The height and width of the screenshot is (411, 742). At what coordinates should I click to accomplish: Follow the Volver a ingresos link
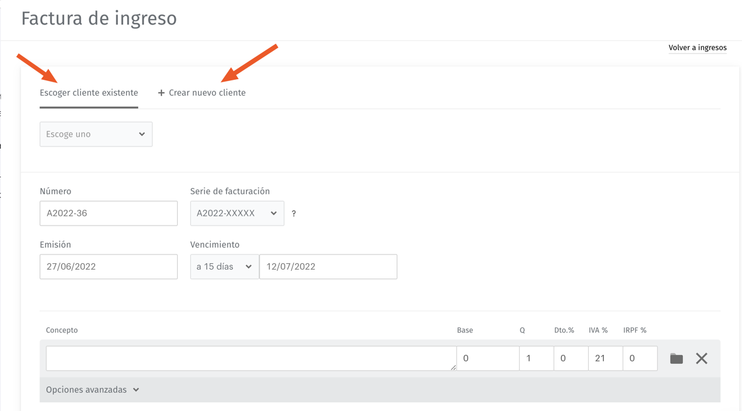tap(697, 48)
